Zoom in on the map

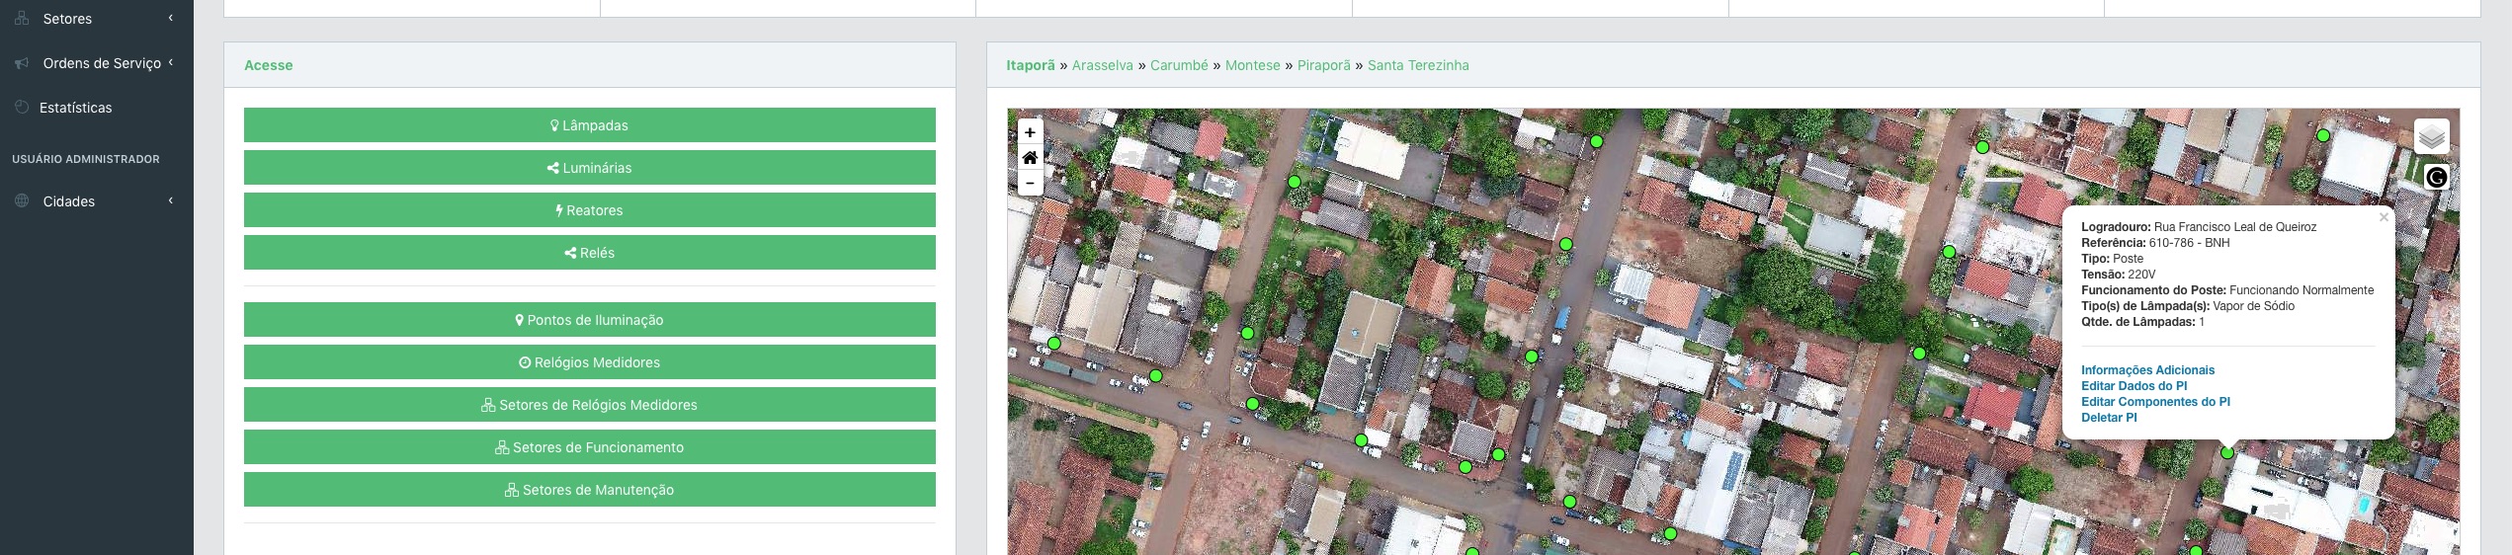[x=1030, y=132]
